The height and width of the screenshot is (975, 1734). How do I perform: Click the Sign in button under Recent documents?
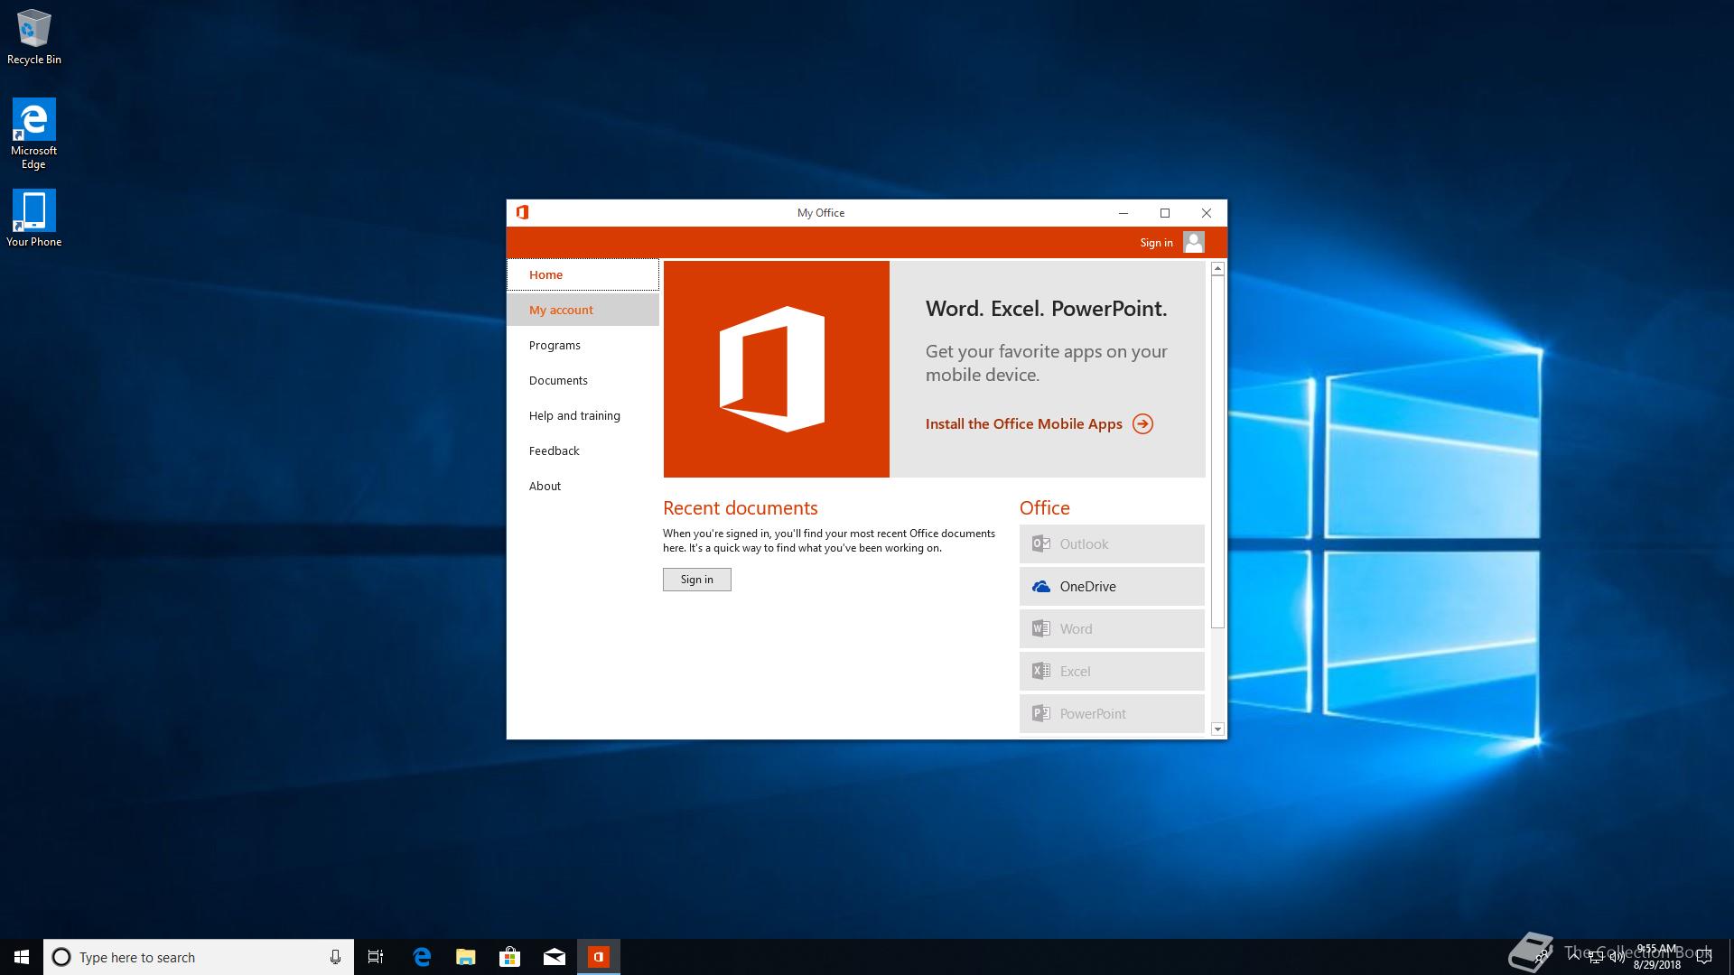[696, 580]
